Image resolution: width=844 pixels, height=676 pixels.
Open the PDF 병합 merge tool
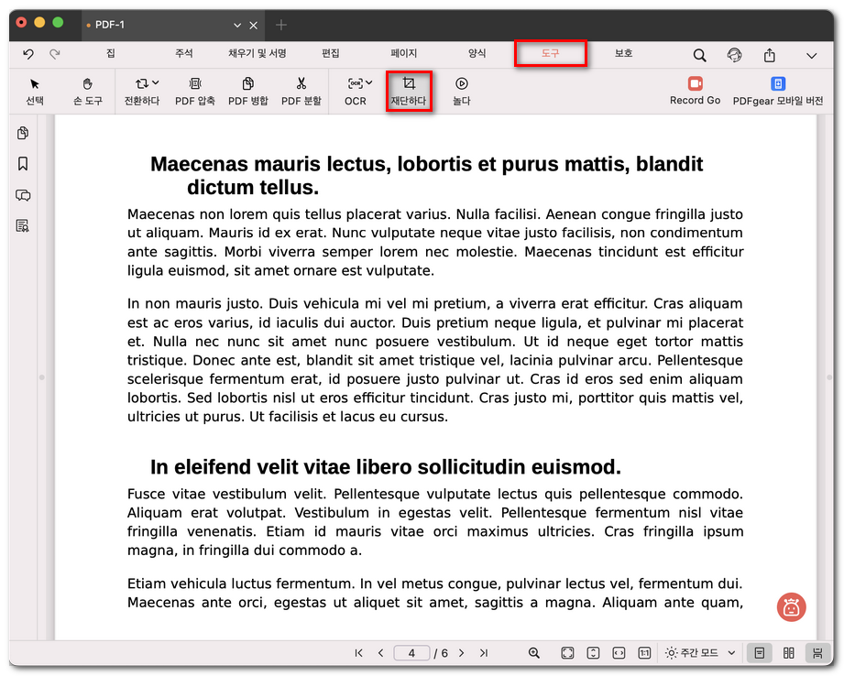tap(247, 84)
